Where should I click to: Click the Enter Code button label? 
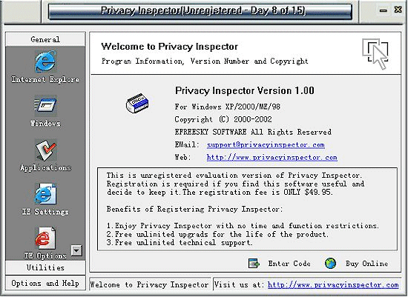click(x=289, y=264)
